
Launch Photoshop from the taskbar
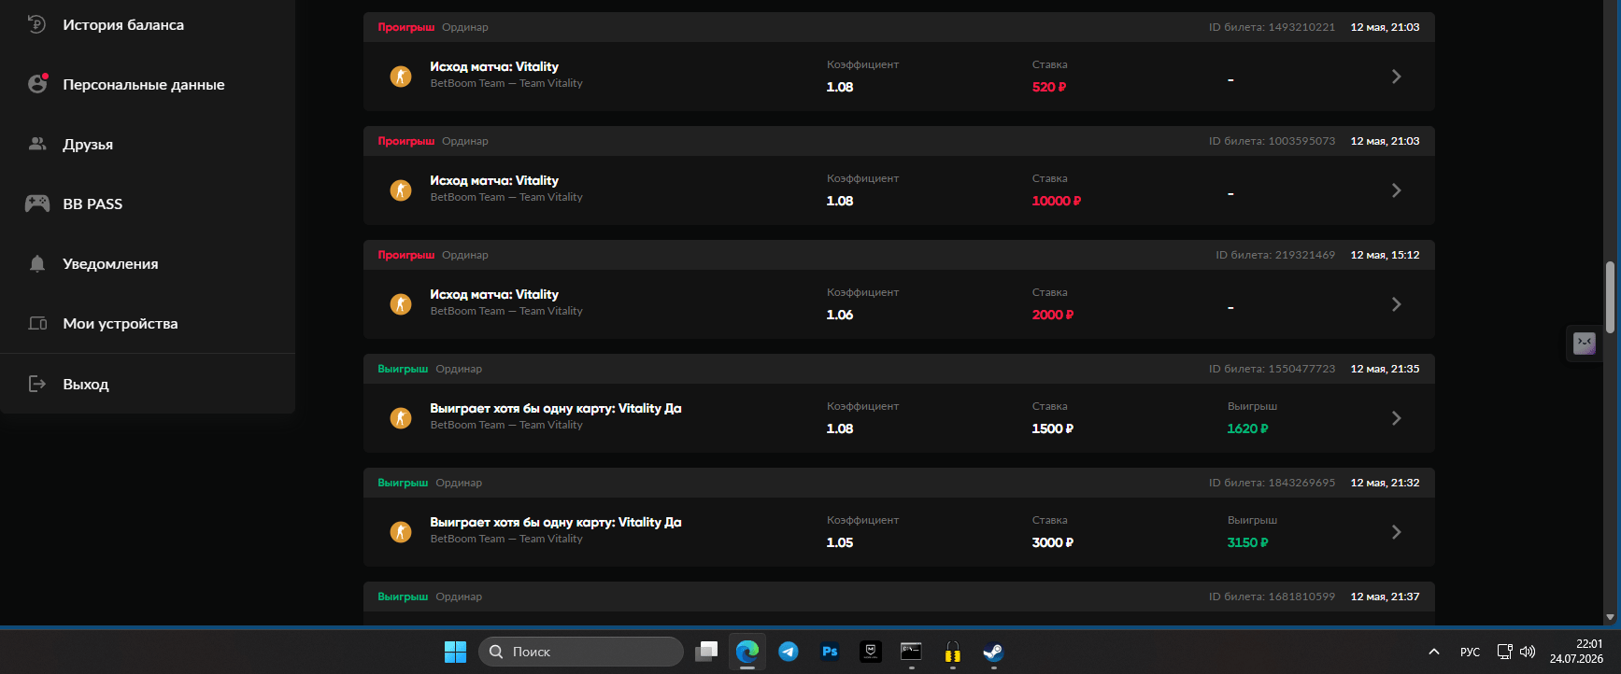(830, 652)
